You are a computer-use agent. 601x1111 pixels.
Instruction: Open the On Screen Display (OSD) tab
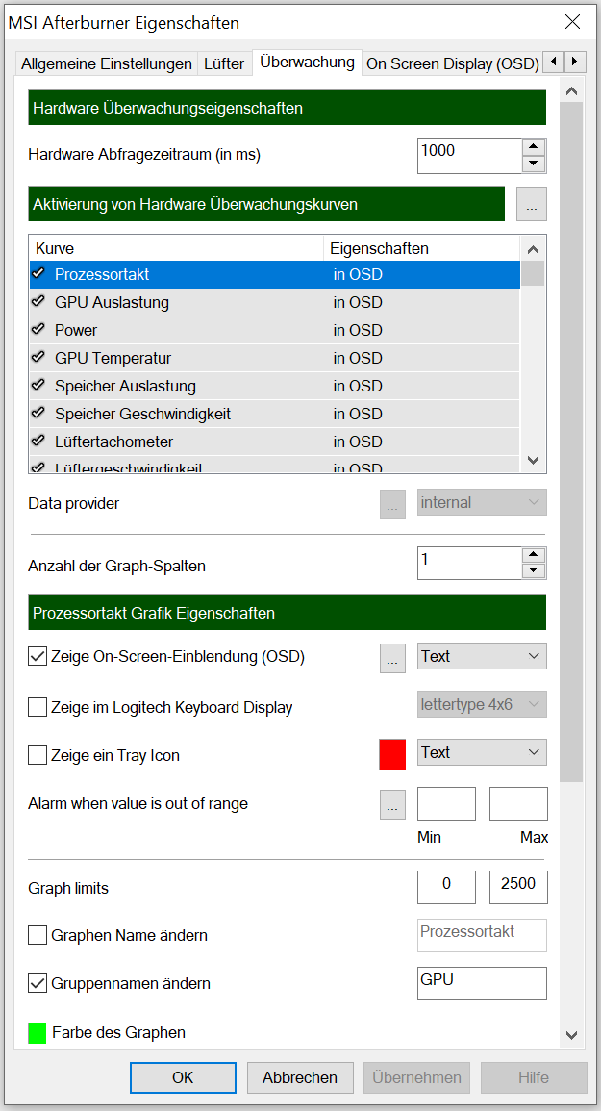[x=452, y=63]
